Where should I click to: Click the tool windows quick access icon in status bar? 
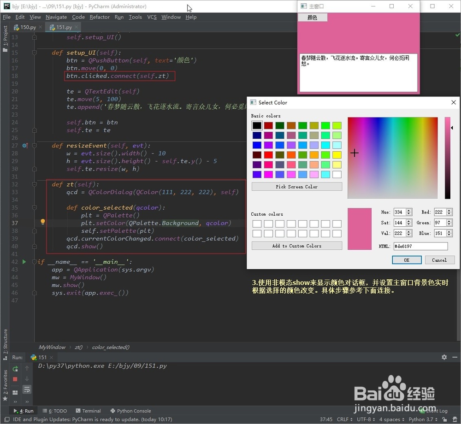[x=6, y=419]
